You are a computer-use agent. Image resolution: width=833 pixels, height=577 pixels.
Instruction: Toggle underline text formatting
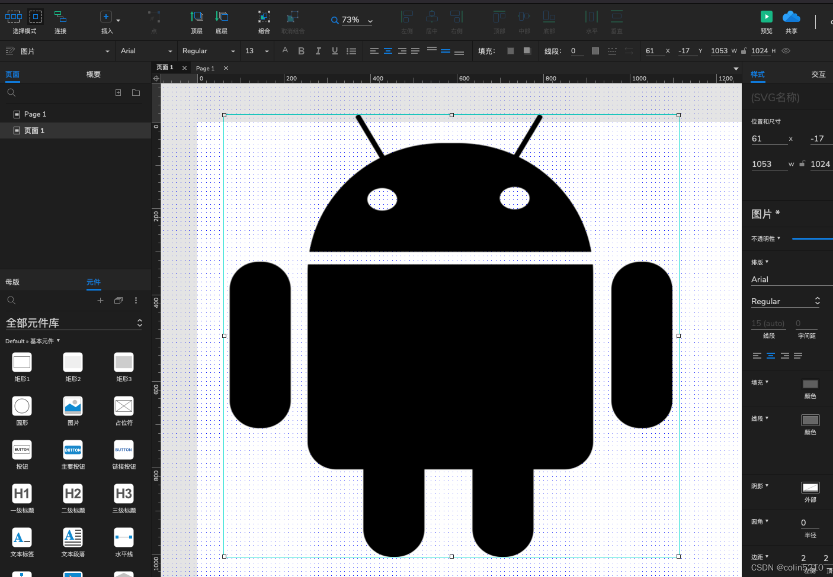pyautogui.click(x=335, y=51)
